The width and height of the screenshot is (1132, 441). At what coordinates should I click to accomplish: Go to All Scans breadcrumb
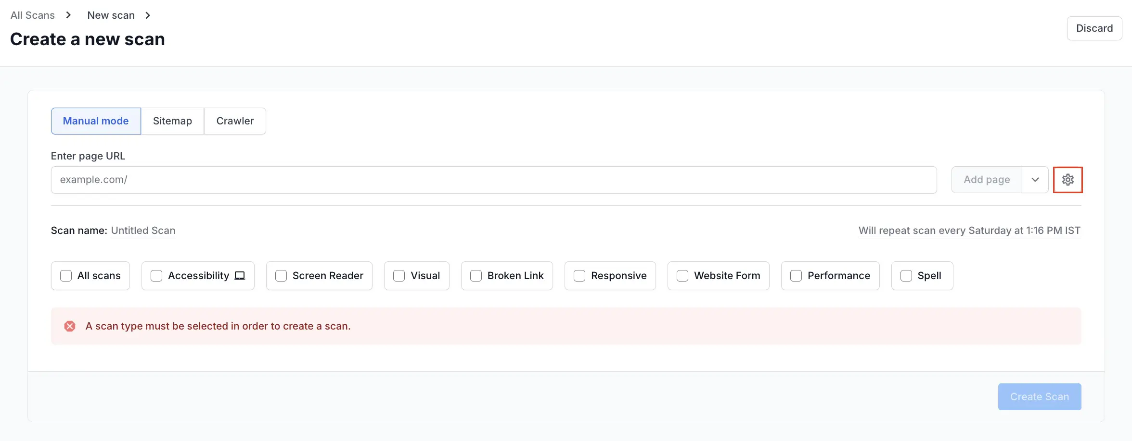(33, 15)
